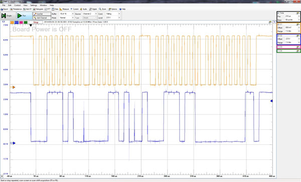The height and width of the screenshot is (182, 301).
Task: Open the Measure tool
Action: (x=64, y=9)
